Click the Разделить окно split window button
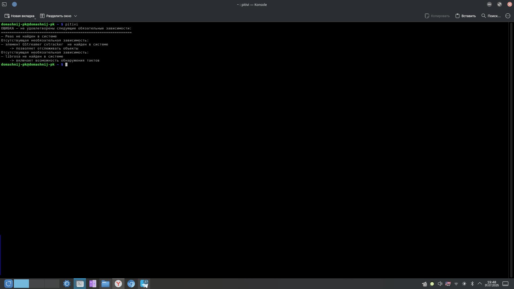 (x=56, y=16)
